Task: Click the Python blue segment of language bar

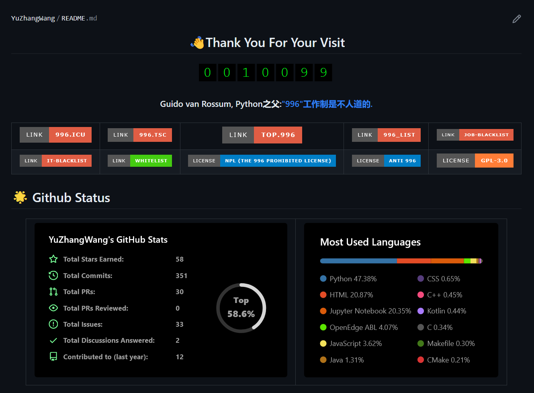Action: click(x=358, y=261)
